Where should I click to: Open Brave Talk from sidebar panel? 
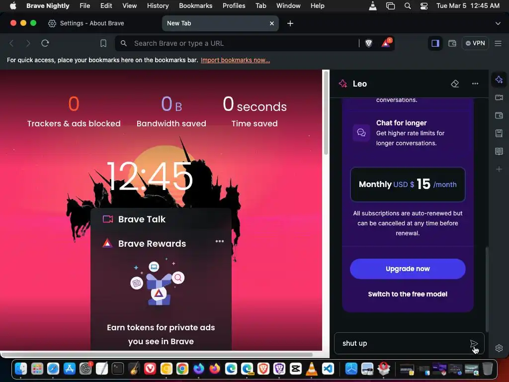click(499, 97)
